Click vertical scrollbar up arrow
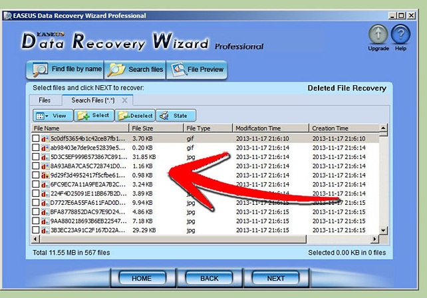This screenshot has height=298, width=427. 383,128
